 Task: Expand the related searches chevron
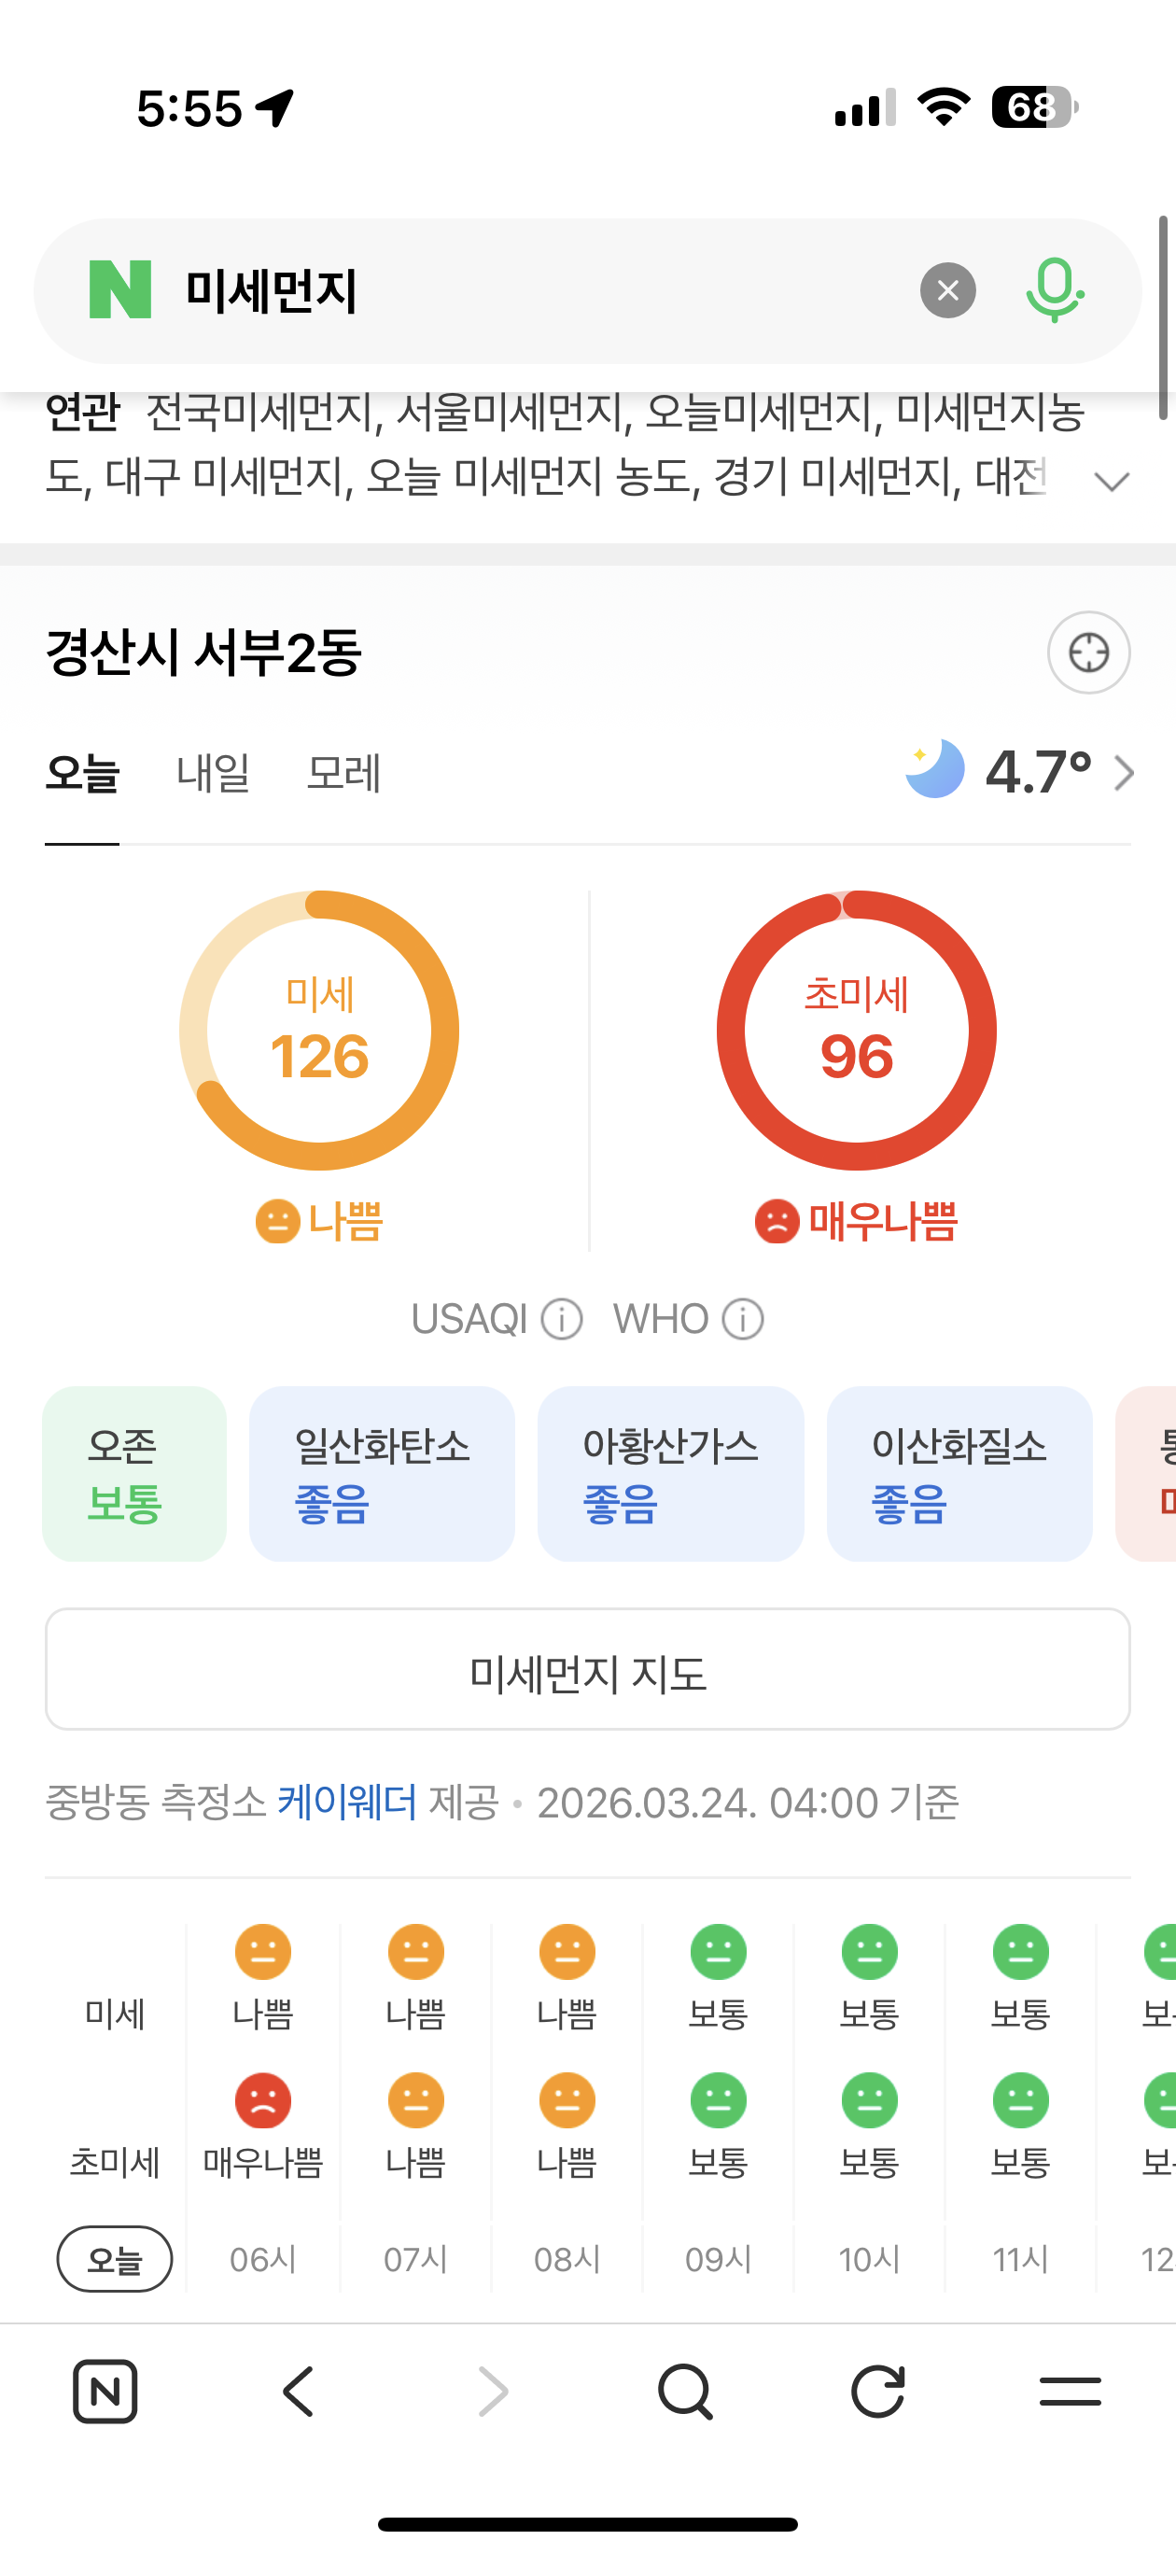click(x=1112, y=482)
